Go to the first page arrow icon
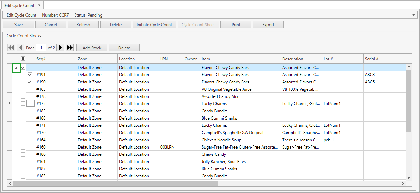Viewport: 420px width, 193px height. (11, 48)
